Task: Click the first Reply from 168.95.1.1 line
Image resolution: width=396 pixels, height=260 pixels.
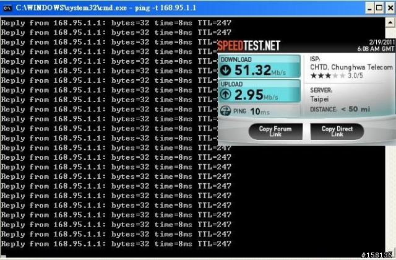Action: 116,23
